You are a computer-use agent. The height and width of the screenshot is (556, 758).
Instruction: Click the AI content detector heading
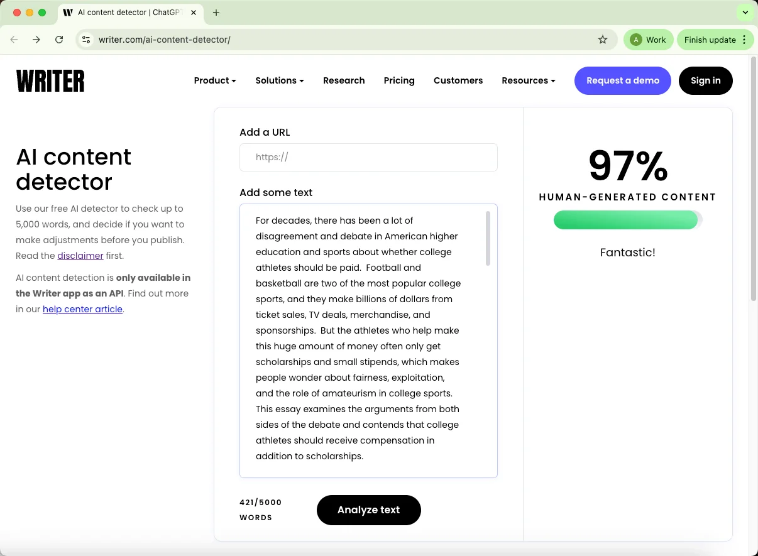[74, 169]
